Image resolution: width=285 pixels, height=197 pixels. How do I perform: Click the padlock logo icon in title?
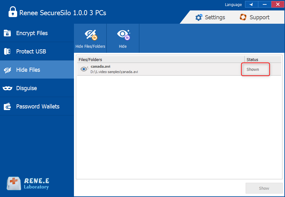pyautogui.click(x=13, y=12)
